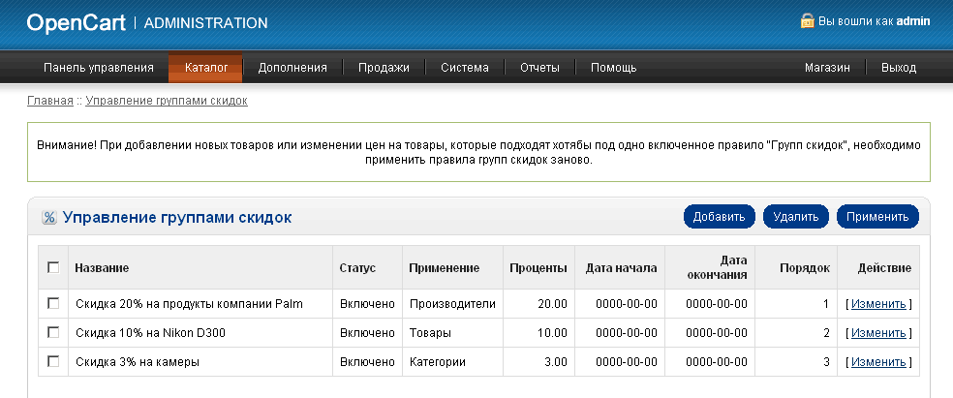Click Включено status in the Nikon D300 row
Screen dimensions: 953x398
[x=367, y=333]
